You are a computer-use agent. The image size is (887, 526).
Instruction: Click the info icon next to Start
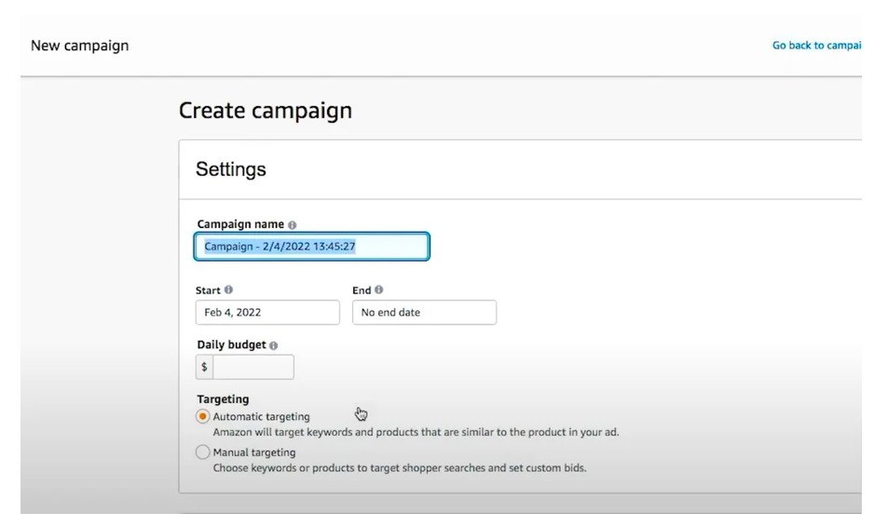(229, 290)
